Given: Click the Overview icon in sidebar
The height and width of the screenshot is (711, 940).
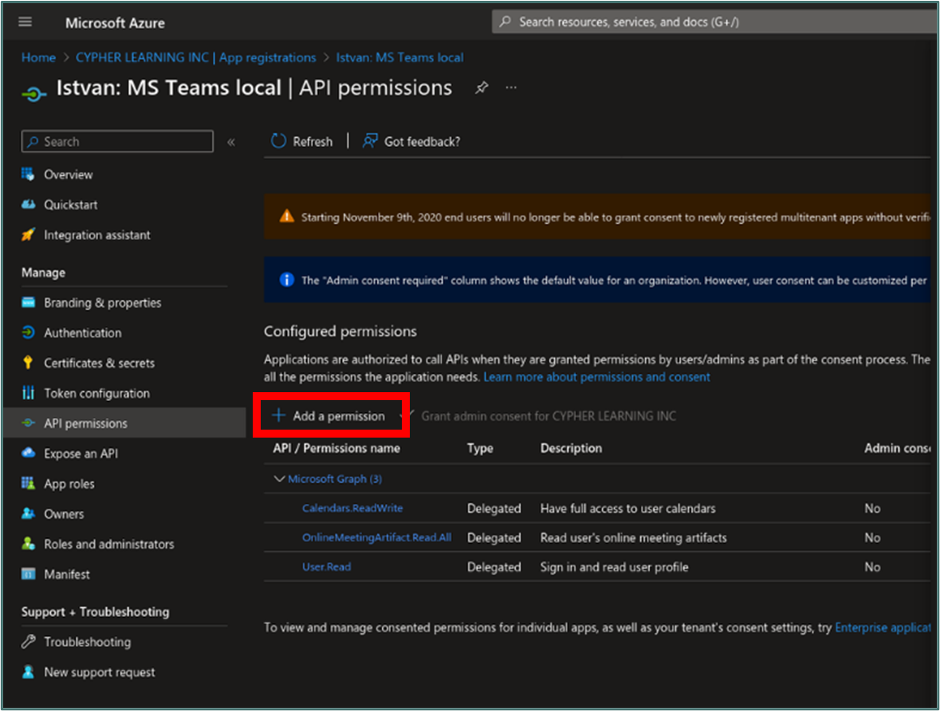Looking at the screenshot, I should tap(28, 174).
